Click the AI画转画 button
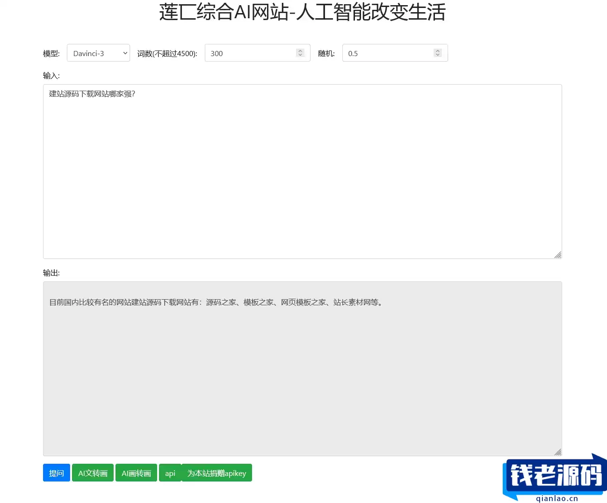 coord(136,473)
